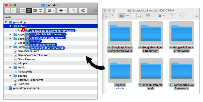Click Edit Tags in GoogleMobileAdsSdkiOS window
Viewport: 203px width, 102px height.
tap(182, 16)
